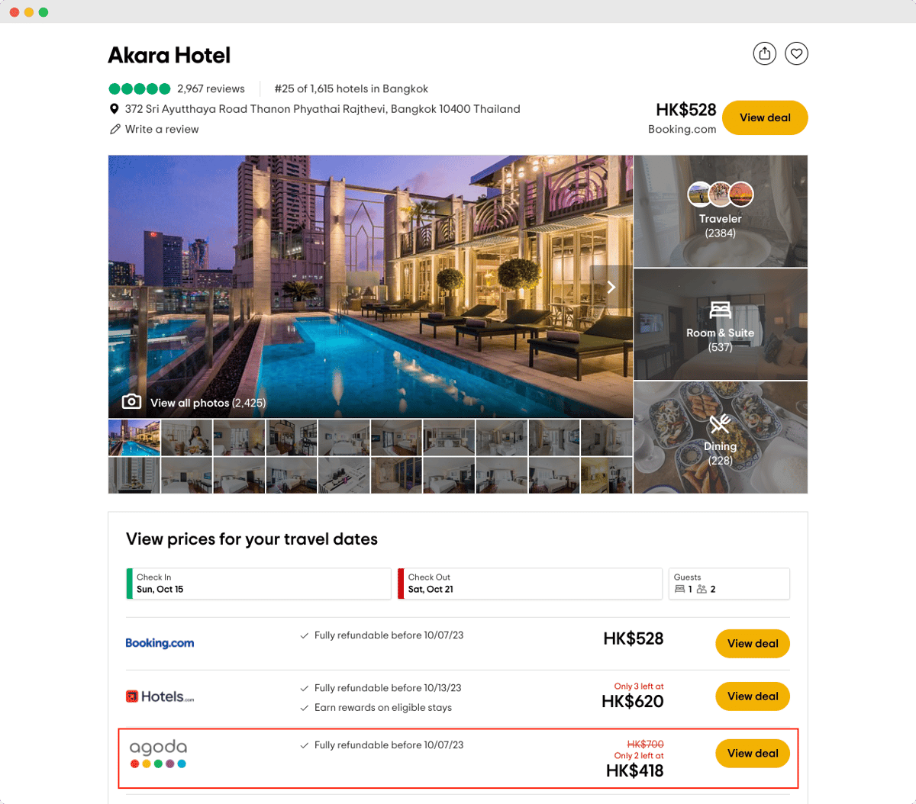
Task: Expand the Guests selector
Action: click(729, 584)
